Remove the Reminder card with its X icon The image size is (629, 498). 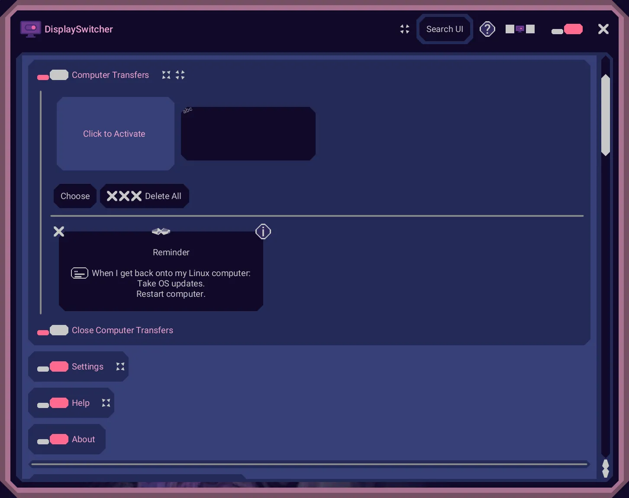(x=59, y=231)
